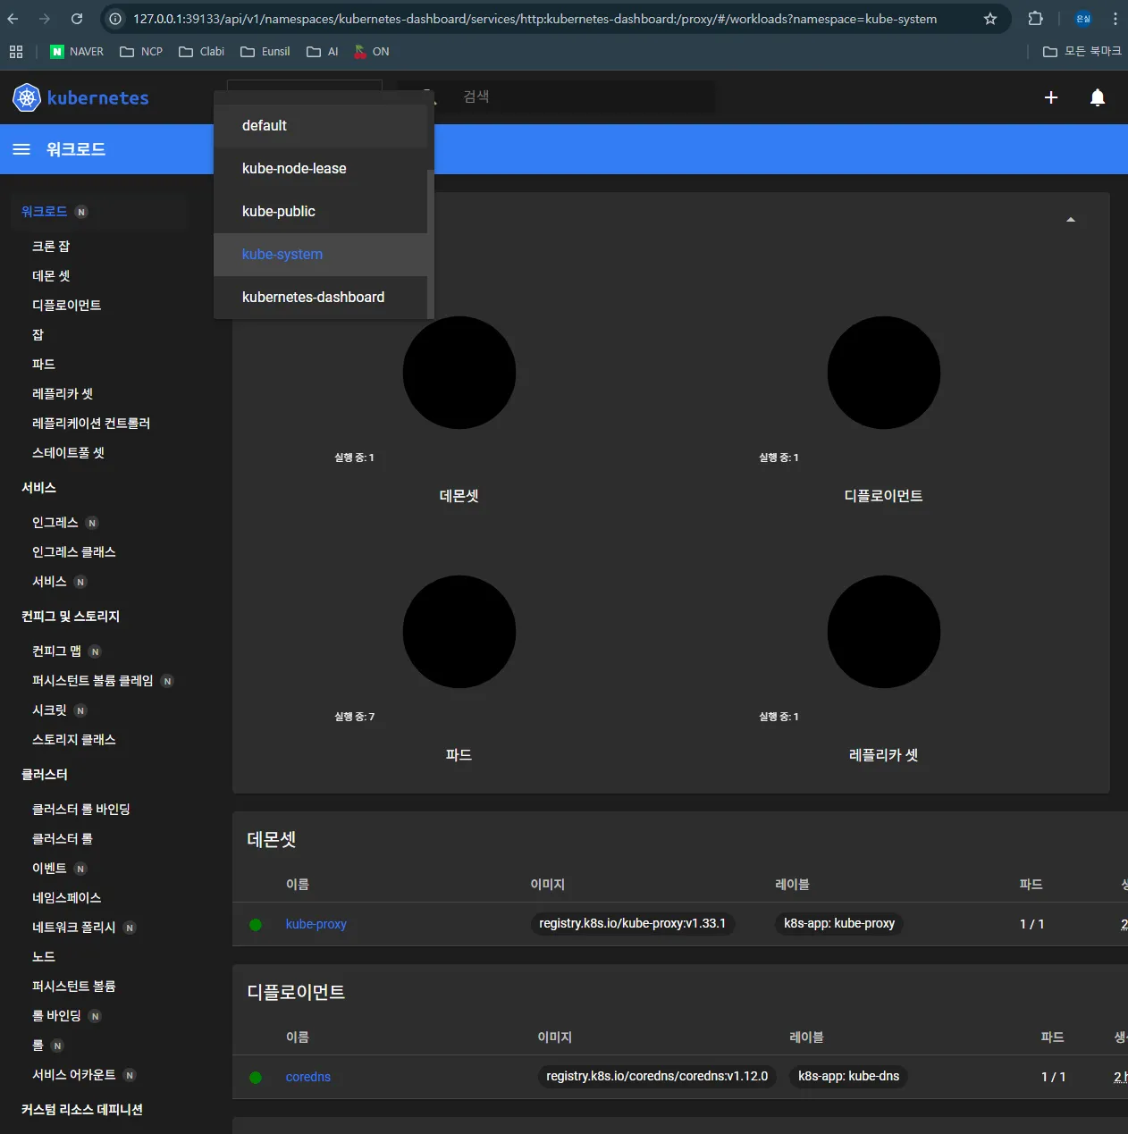Open 디플로이먼트 in the sidebar
1128x1134 pixels.
pyautogui.click(x=67, y=306)
